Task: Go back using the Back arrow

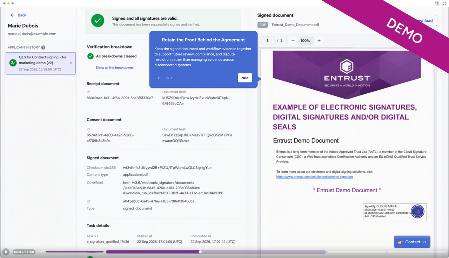Action: pyautogui.click(x=18, y=15)
